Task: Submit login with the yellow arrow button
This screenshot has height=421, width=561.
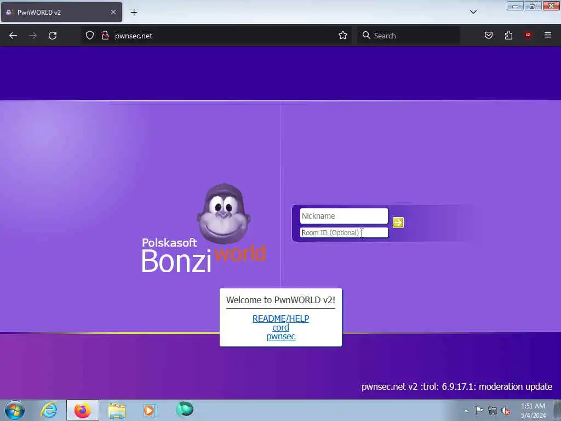Action: pos(398,223)
